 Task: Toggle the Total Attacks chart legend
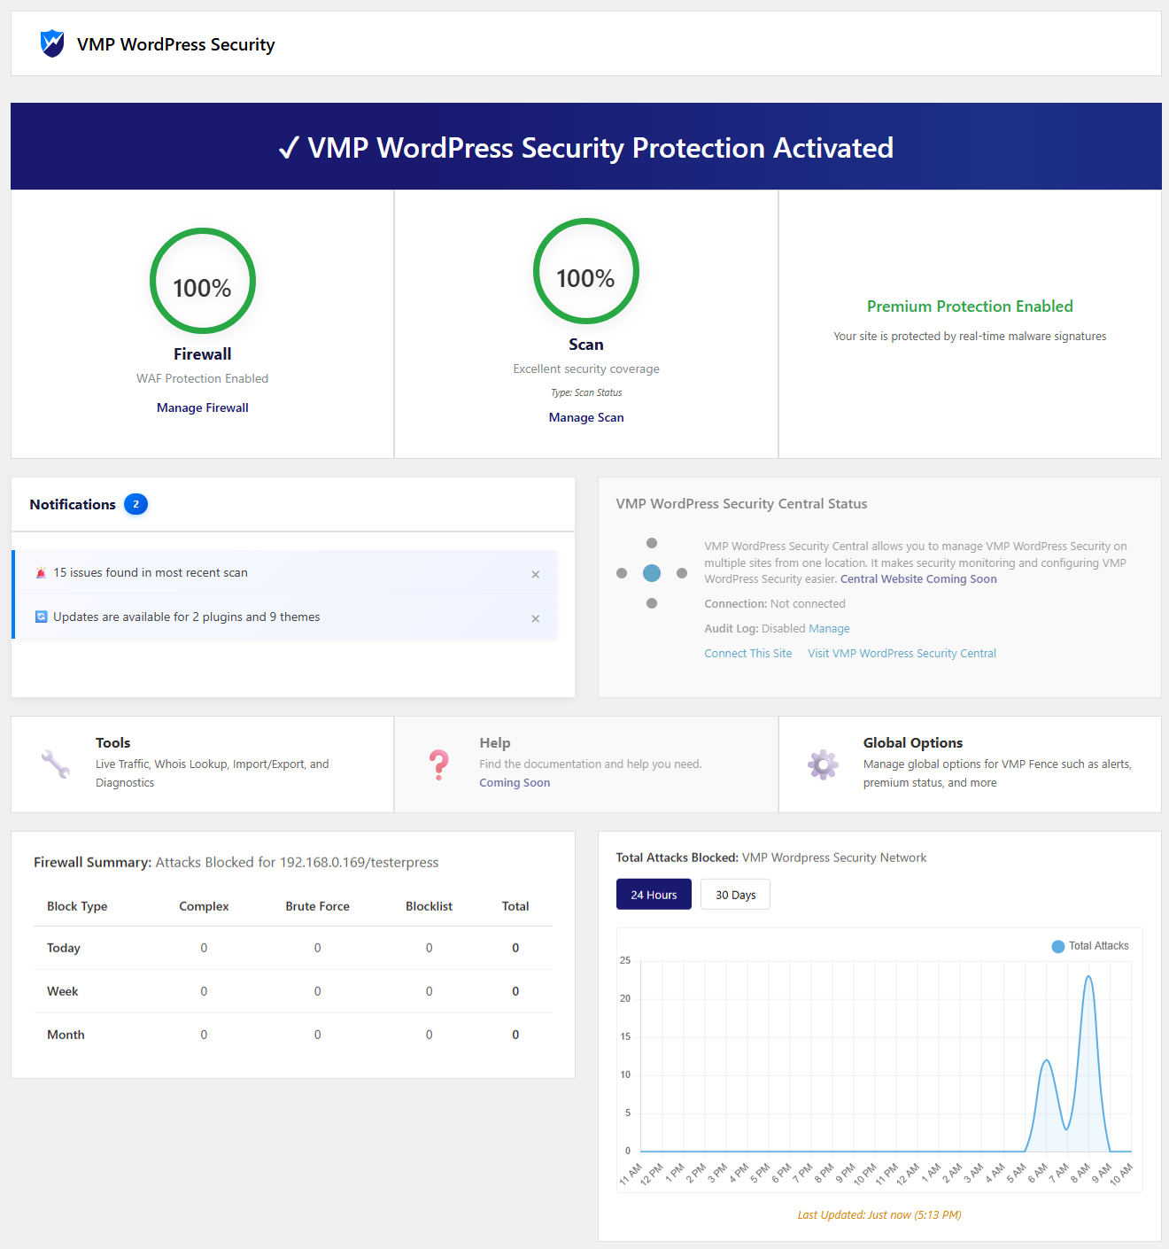pos(1090,946)
